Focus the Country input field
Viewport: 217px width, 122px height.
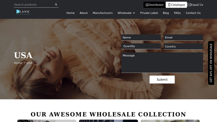(x=183, y=46)
